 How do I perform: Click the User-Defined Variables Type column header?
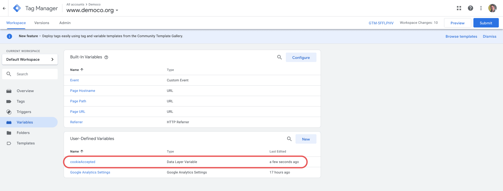point(170,151)
